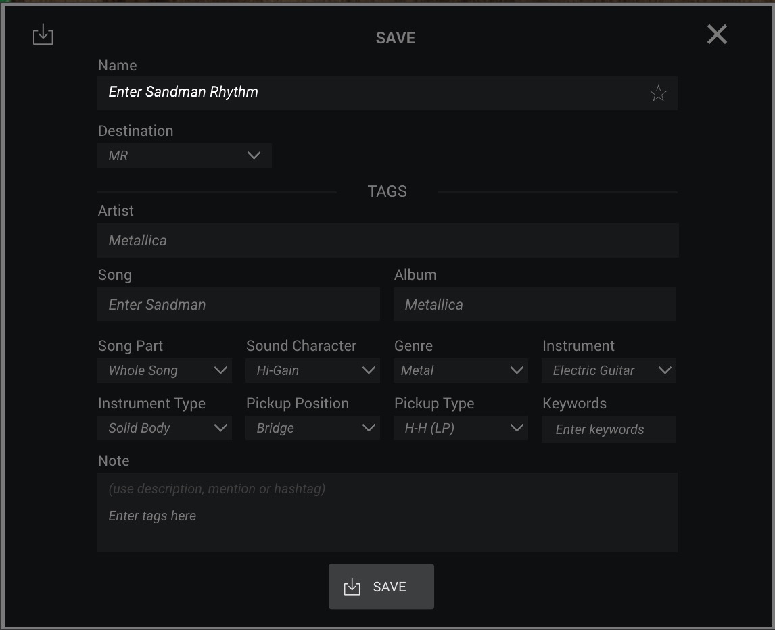Image resolution: width=775 pixels, height=630 pixels.
Task: Click the 'Note' label
Action: 114,460
